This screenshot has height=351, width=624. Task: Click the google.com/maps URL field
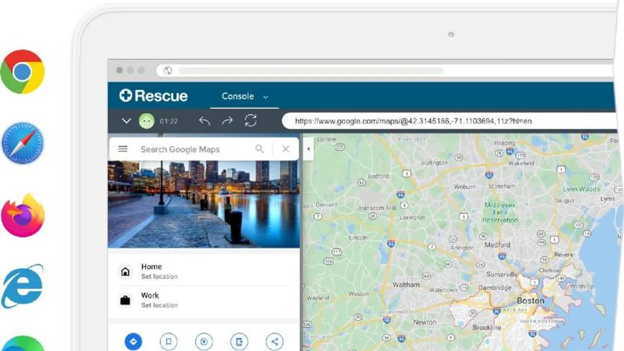pyautogui.click(x=448, y=121)
